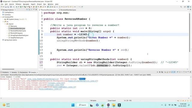Click Remove All Terminated Launches in Console

click(x=162, y=72)
